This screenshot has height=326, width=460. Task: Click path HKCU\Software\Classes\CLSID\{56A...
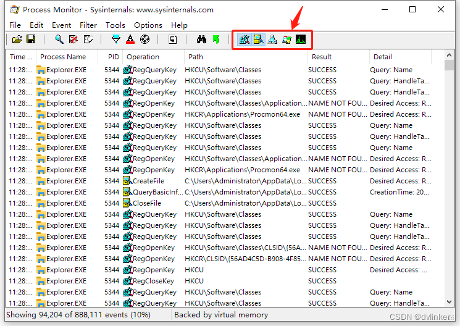[x=245, y=248]
